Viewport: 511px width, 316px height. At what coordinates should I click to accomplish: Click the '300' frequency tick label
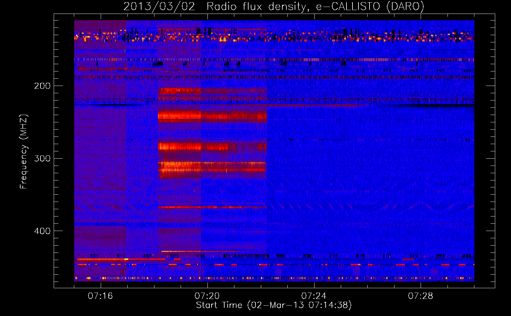pos(42,159)
